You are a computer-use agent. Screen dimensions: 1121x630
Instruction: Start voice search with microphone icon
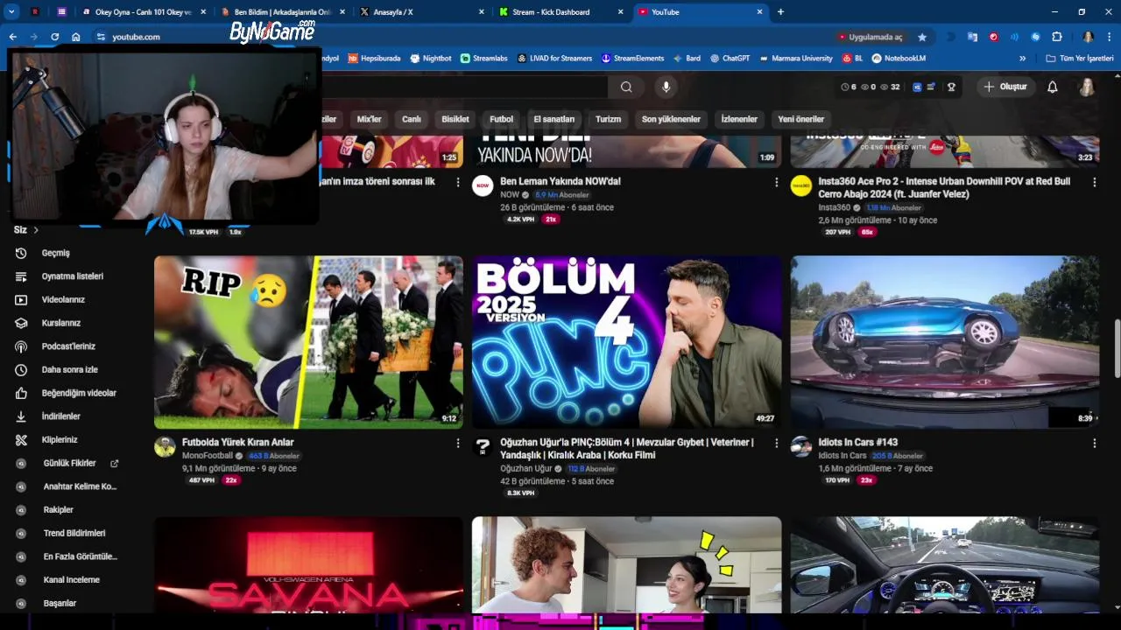[x=666, y=87]
